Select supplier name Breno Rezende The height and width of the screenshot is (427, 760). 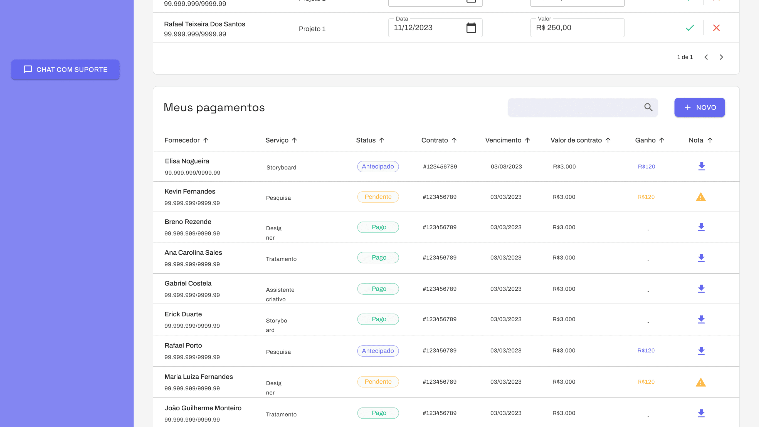[x=188, y=222]
